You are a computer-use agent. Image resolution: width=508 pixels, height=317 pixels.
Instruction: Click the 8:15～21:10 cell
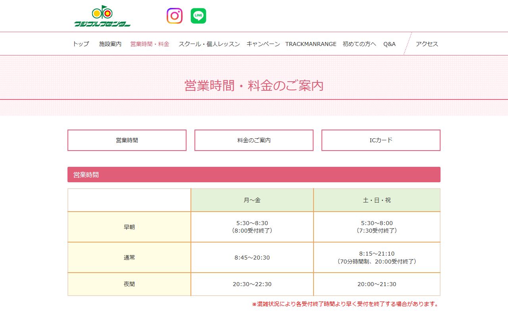(377, 258)
